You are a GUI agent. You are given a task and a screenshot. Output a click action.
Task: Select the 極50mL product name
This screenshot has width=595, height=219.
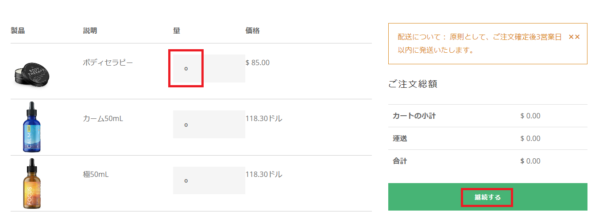96,175
